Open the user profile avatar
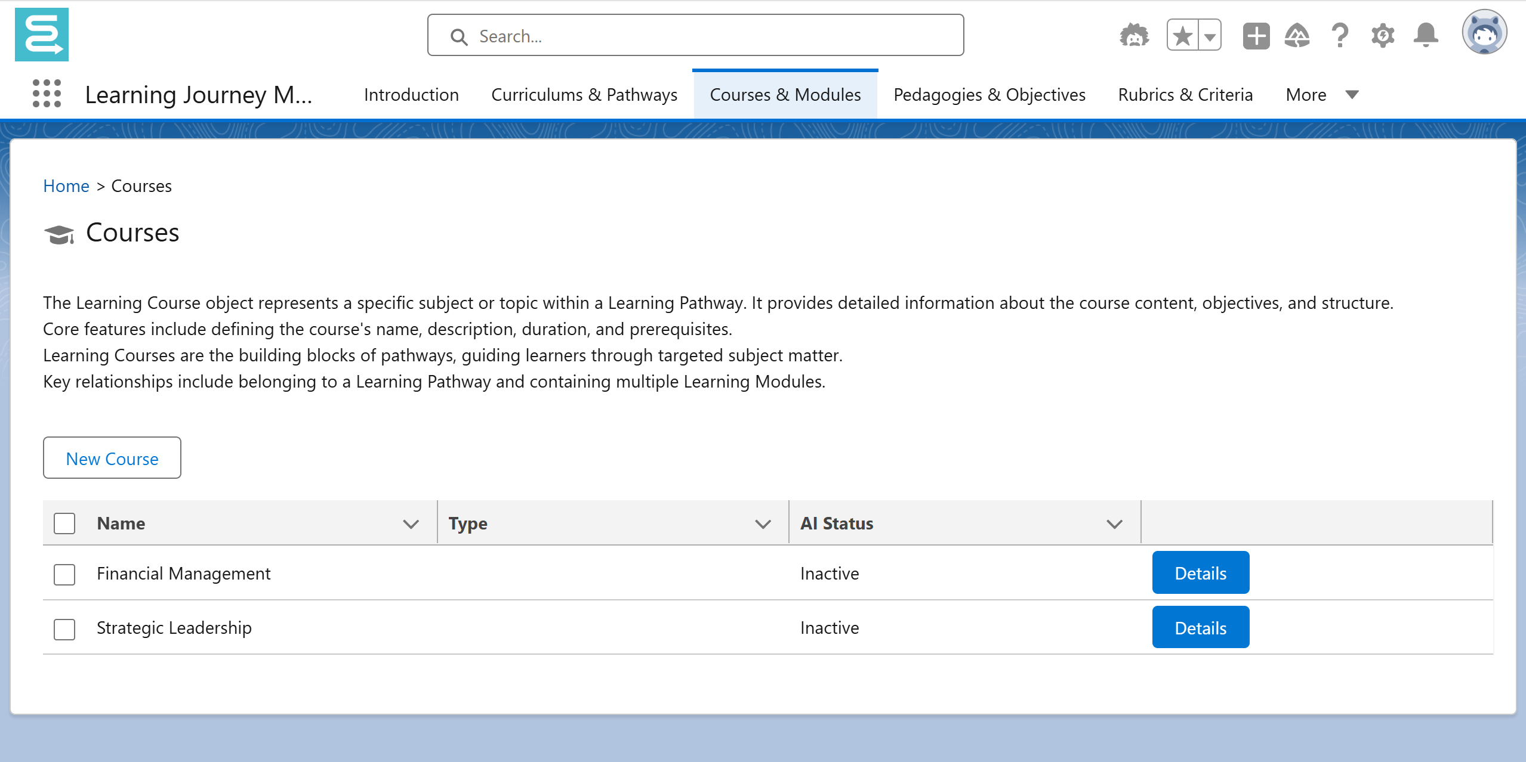Viewport: 1526px width, 762px height. [1484, 33]
